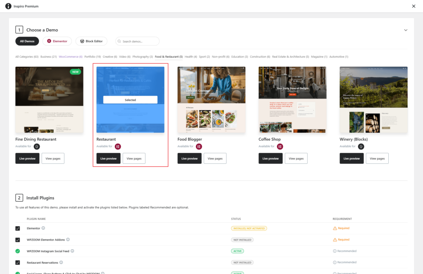The width and height of the screenshot is (423, 274).
Task: Select the Food Blogger demo thumbnail
Action: point(211,100)
